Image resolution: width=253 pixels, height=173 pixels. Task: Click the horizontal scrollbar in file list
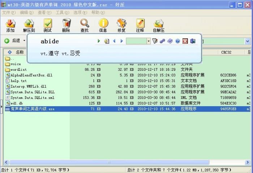tap(108, 162)
